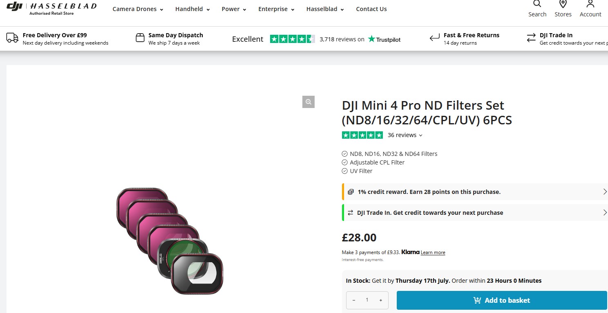Expand the Camera Drones menu
Viewport: 608px width, 313px height.
tap(138, 9)
